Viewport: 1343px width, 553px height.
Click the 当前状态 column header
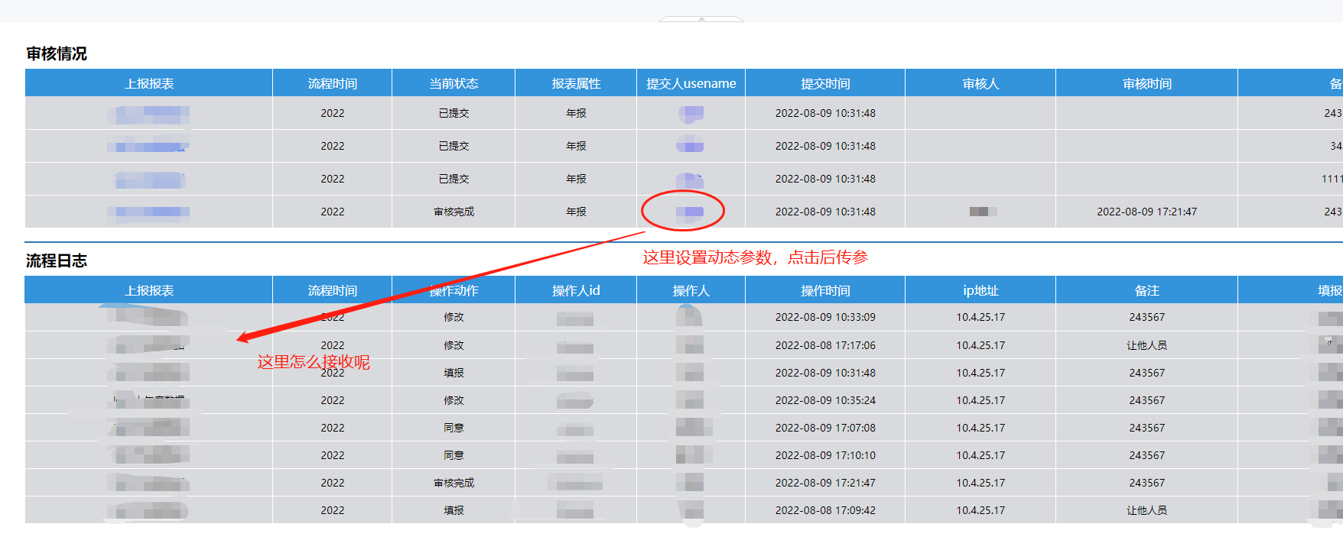click(x=454, y=83)
